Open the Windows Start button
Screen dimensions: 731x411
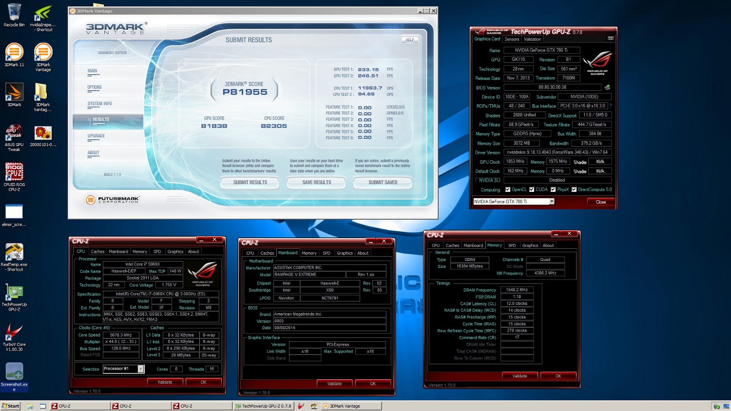pos(10,406)
